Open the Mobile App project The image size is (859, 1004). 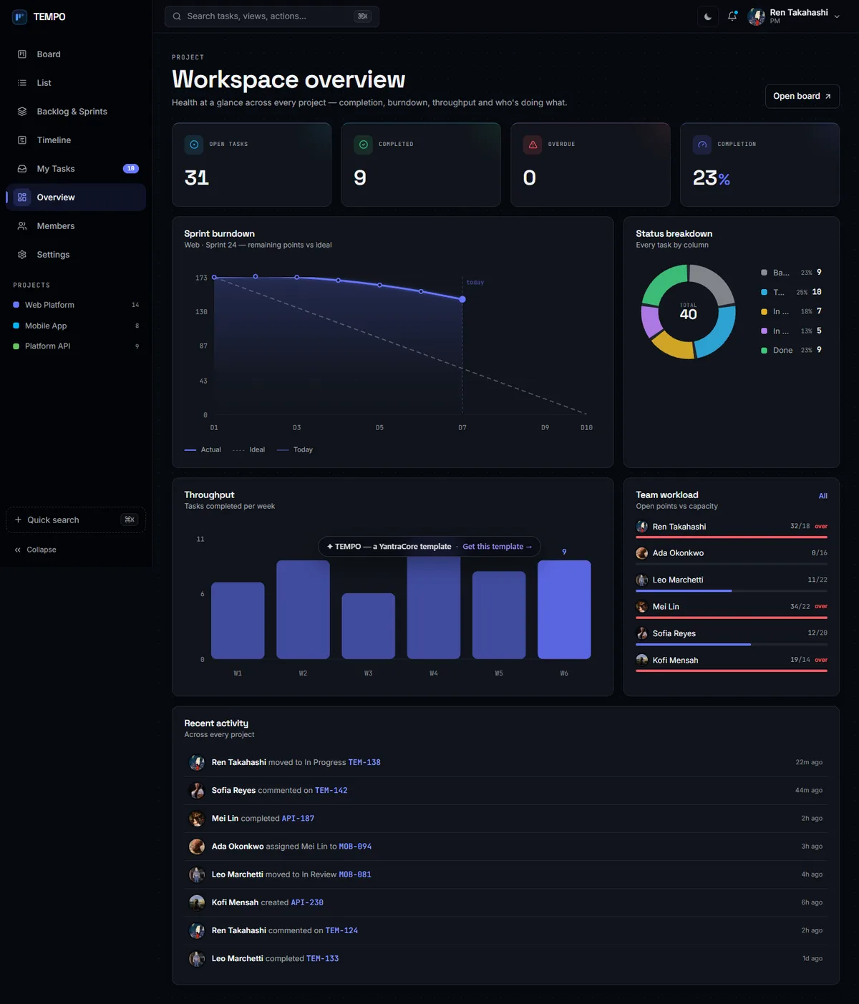(76, 326)
